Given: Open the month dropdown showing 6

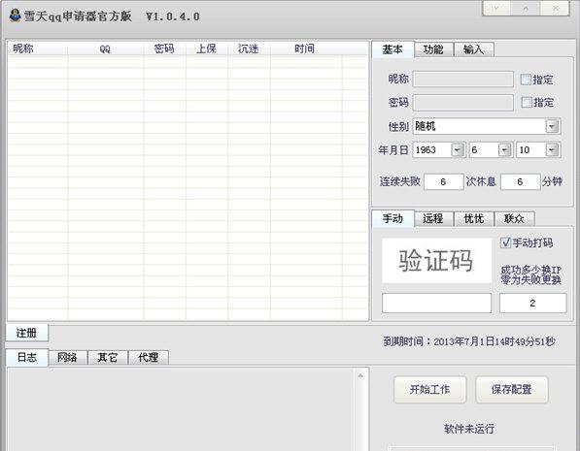Looking at the screenshot, I should (504, 150).
